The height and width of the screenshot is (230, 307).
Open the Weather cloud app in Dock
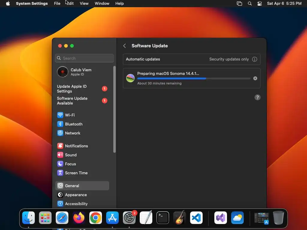tap(237, 218)
